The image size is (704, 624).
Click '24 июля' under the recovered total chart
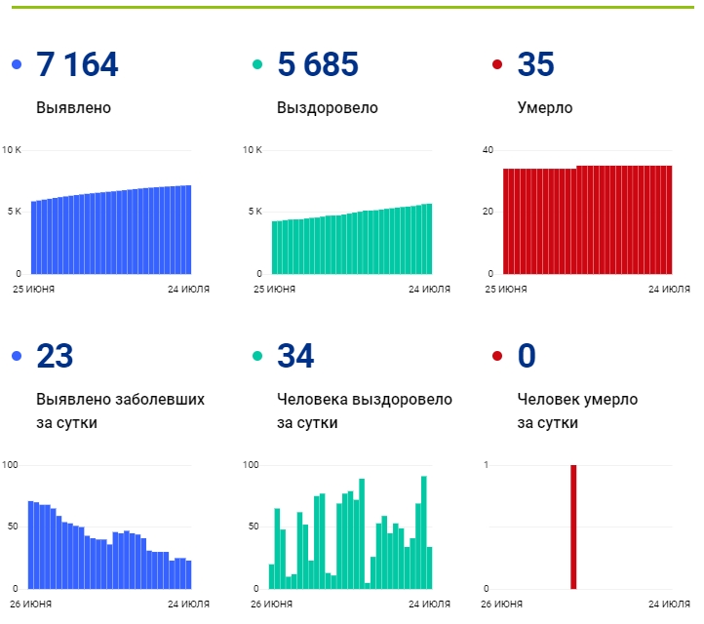(x=429, y=290)
